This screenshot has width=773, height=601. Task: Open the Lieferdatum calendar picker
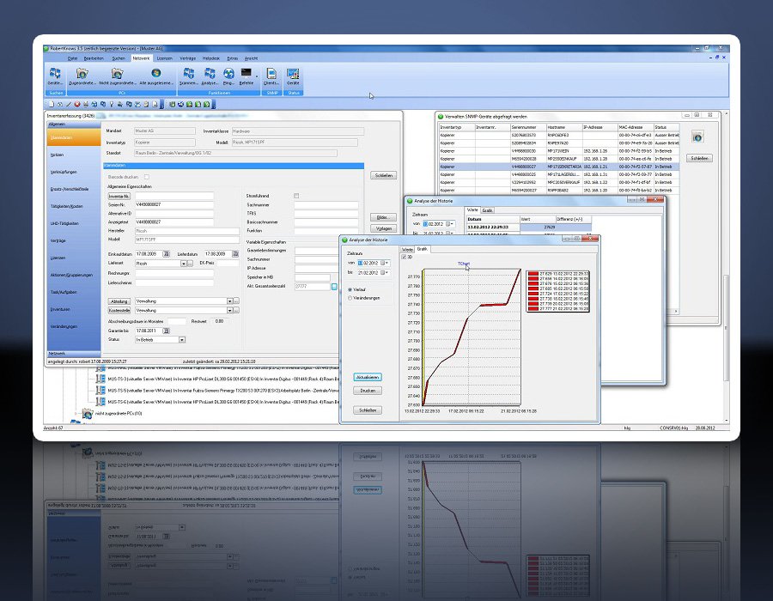tap(235, 254)
